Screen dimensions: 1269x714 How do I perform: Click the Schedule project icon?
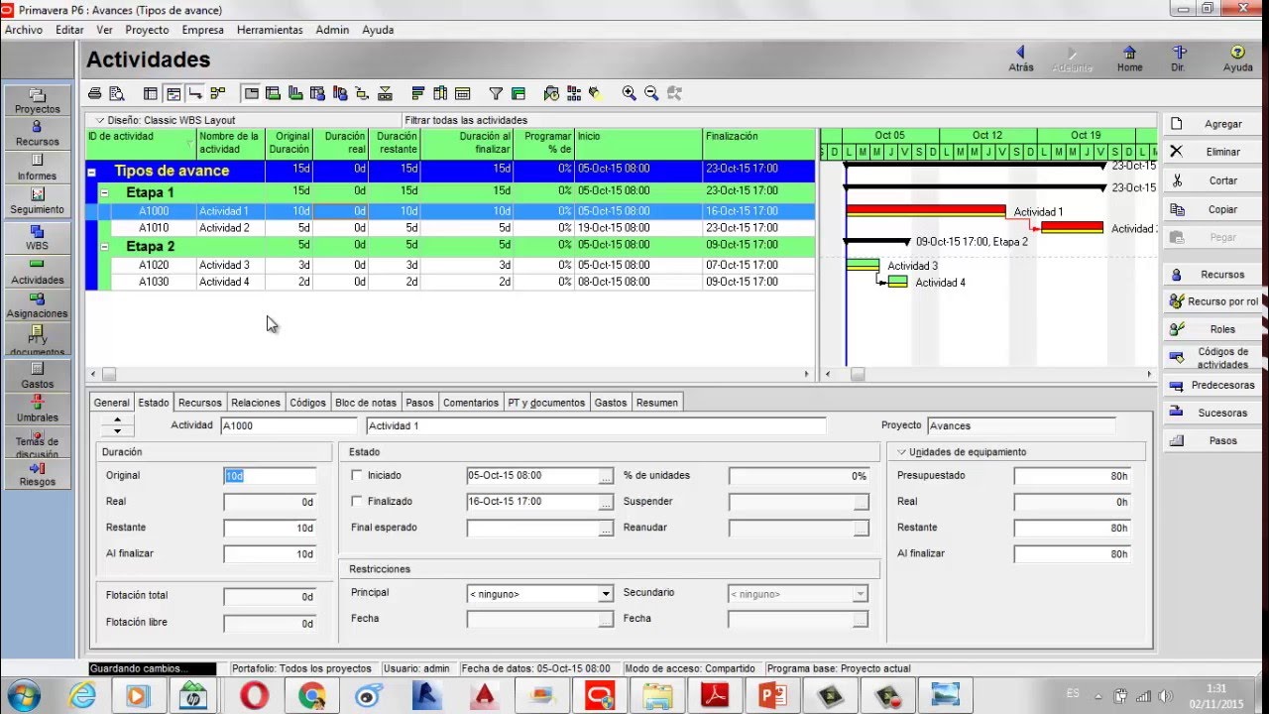coord(552,93)
